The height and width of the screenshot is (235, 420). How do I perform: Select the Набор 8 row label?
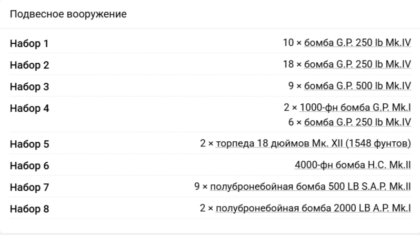(29, 209)
